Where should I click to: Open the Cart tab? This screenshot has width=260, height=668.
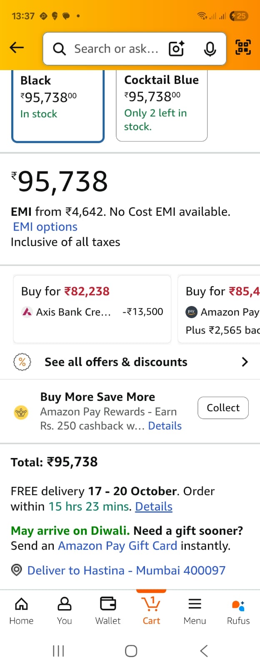(x=151, y=610)
